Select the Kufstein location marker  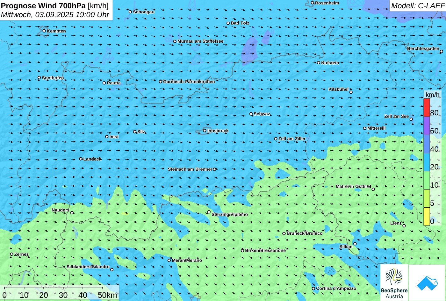[x=318, y=63]
